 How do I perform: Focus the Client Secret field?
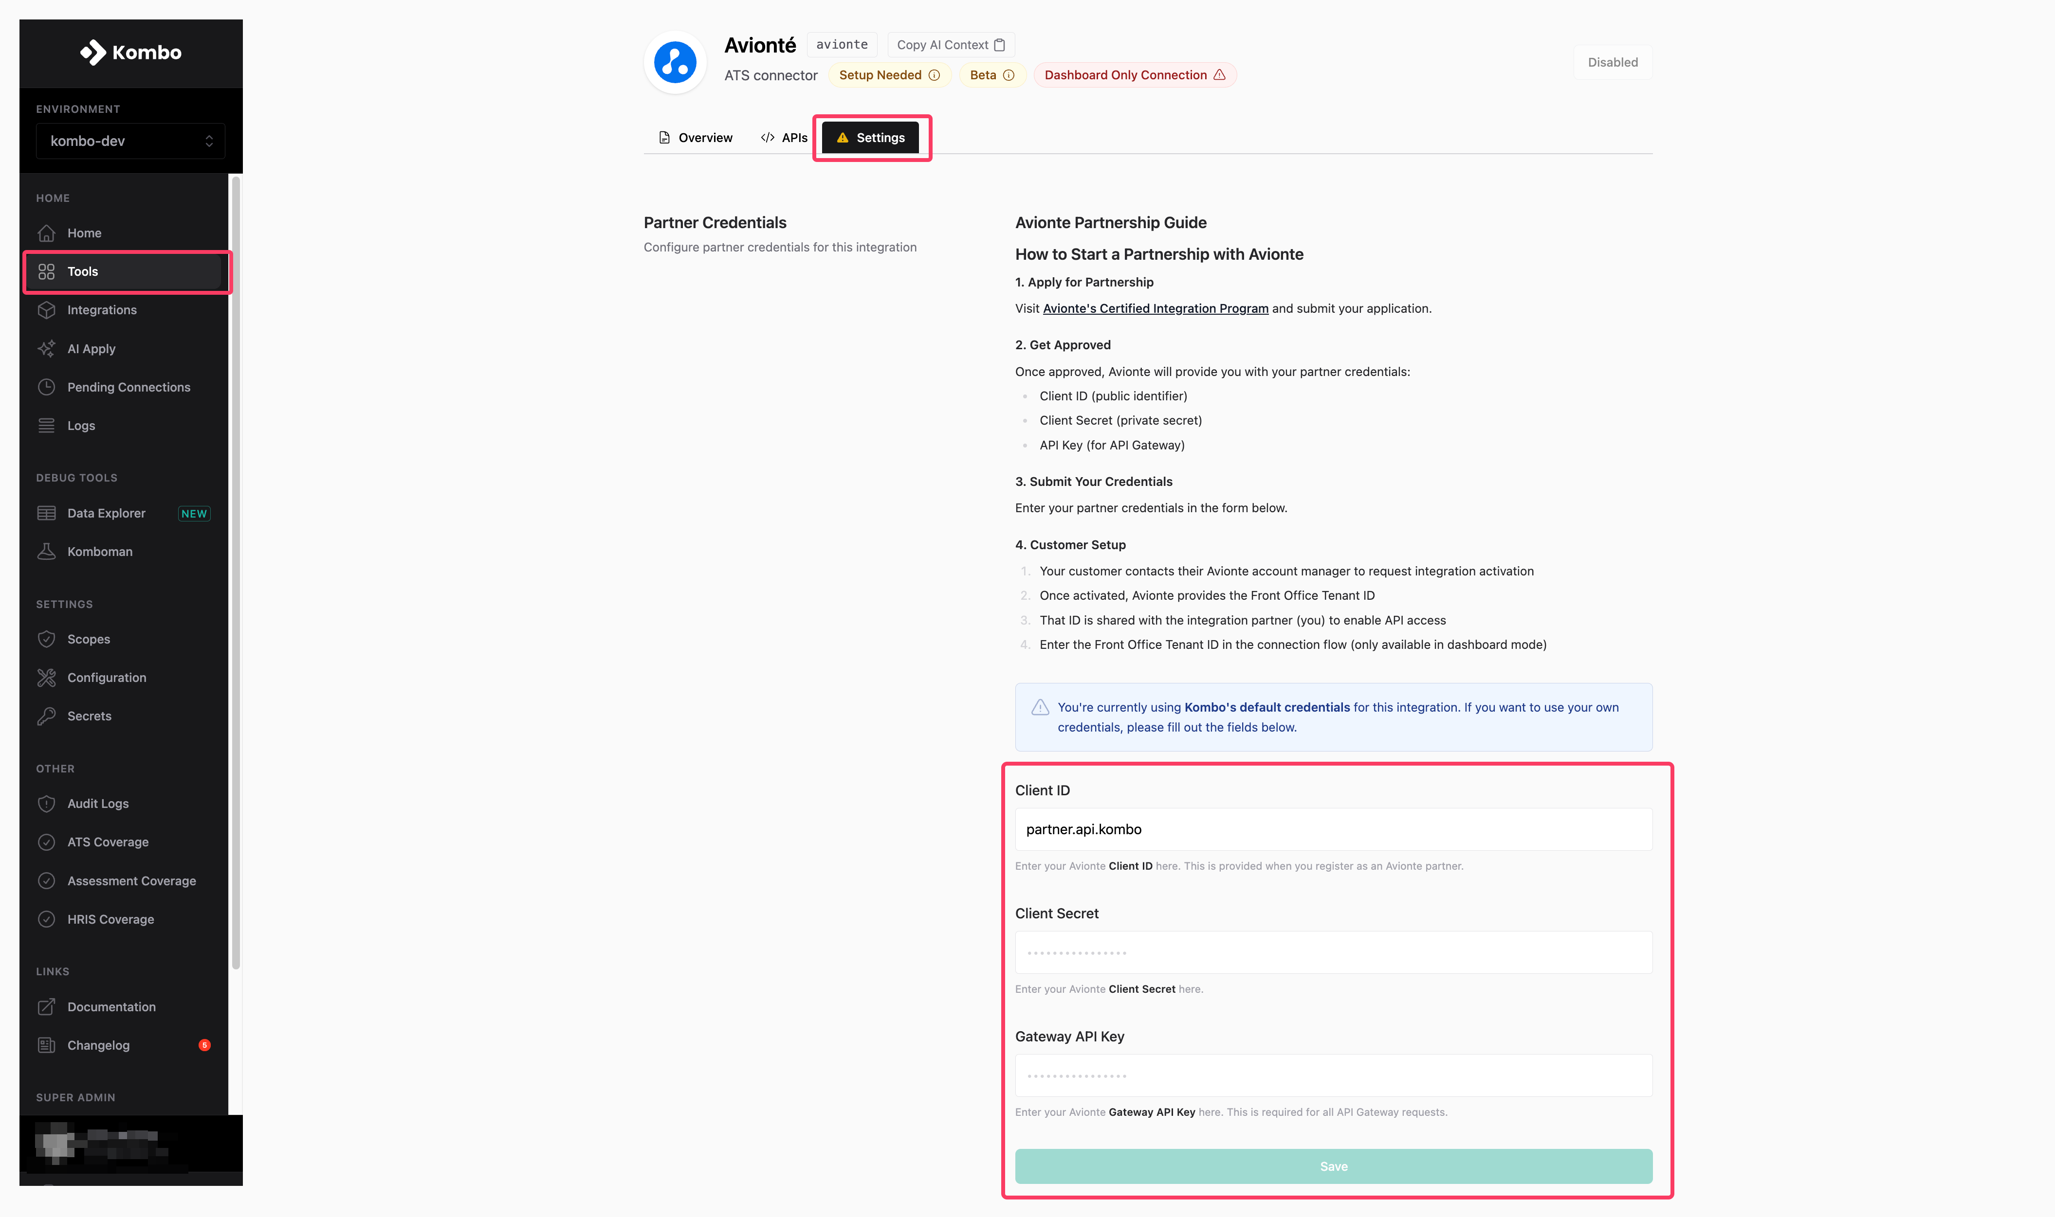1333,952
